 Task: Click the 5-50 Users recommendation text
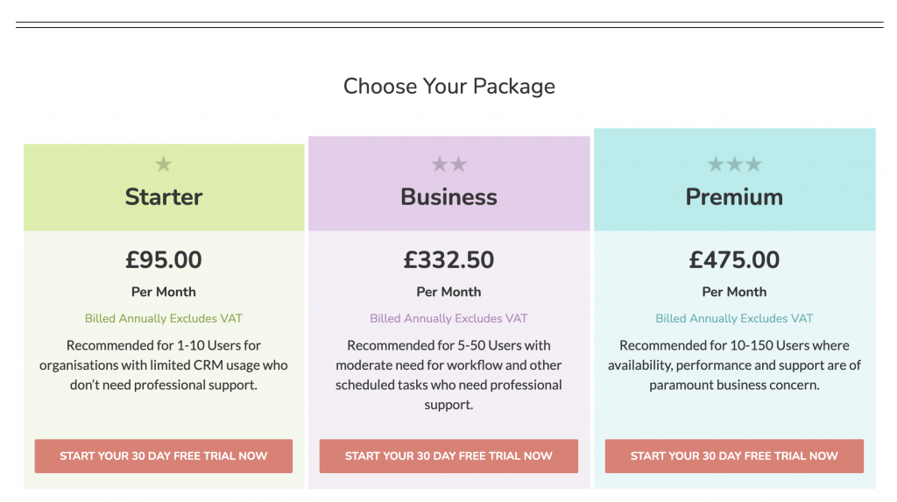448,375
